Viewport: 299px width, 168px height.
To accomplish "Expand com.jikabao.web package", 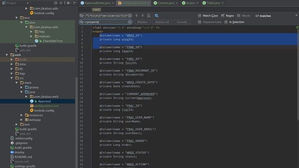I will point(26,97).
